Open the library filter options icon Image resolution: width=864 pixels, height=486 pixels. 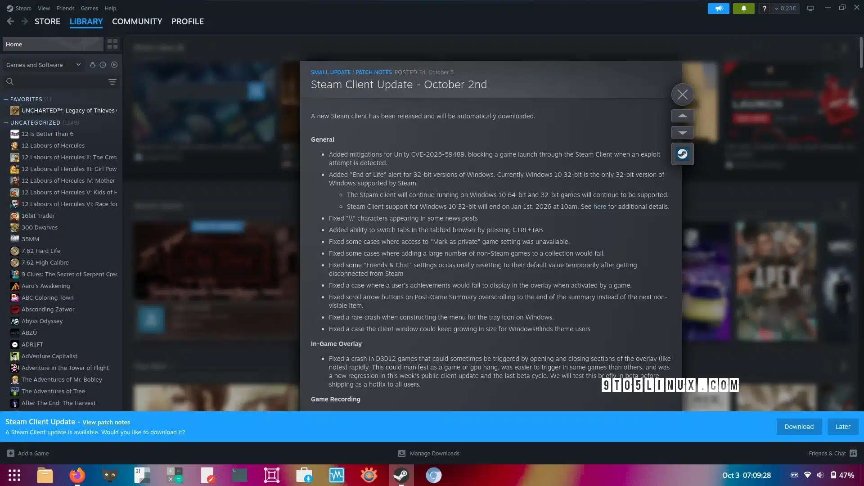[x=112, y=81]
